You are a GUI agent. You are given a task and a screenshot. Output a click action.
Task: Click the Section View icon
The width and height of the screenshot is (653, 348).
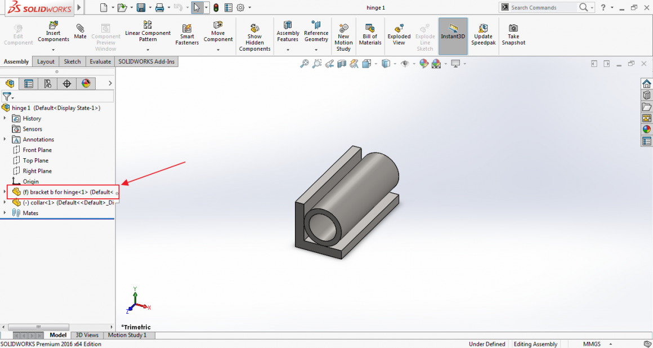click(342, 63)
